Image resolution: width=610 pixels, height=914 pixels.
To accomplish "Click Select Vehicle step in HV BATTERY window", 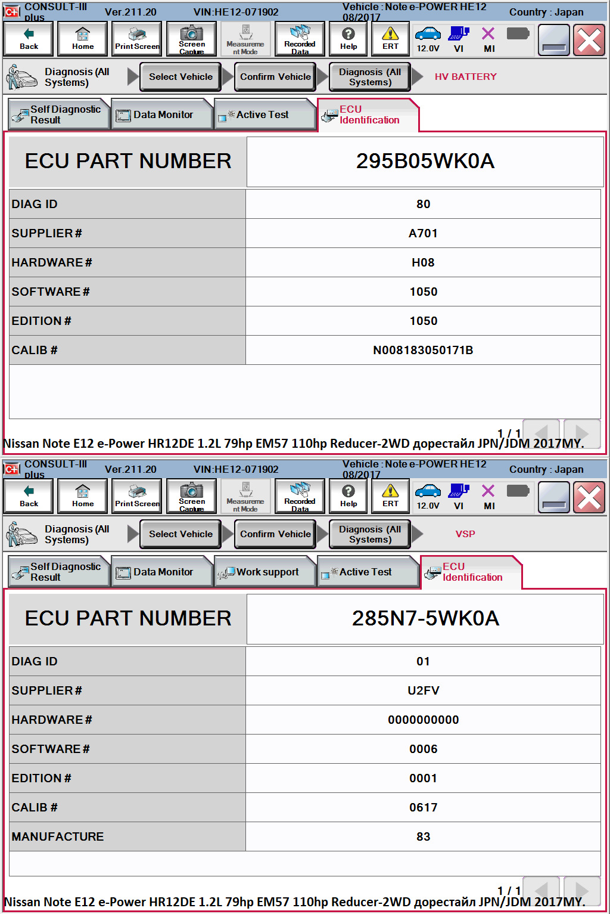I will coord(180,77).
